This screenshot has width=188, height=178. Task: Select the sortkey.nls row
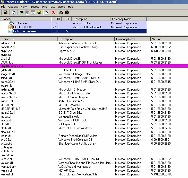[94, 147]
